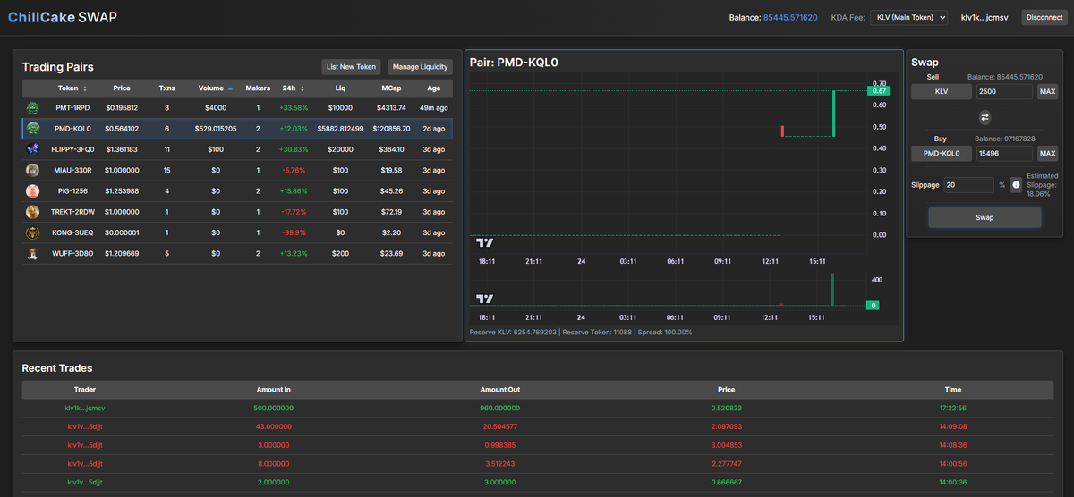1074x497 pixels.
Task: Click the KONG-3UEQ token icon
Action: pyautogui.click(x=32, y=232)
